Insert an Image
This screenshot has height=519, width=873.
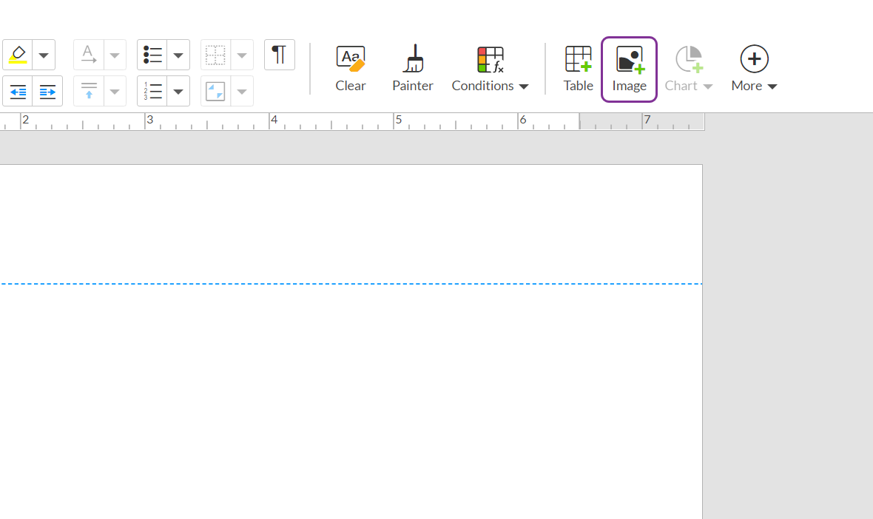tap(629, 69)
